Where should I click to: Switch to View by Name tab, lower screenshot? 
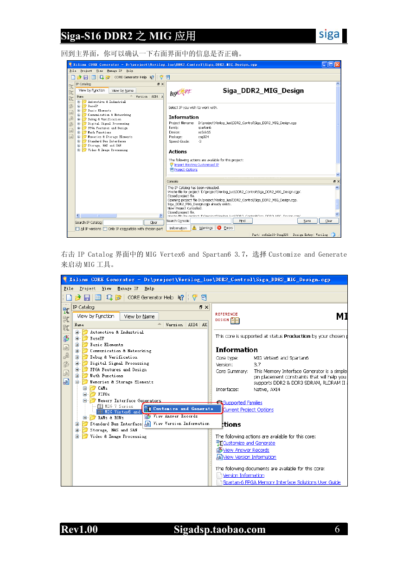coord(140,316)
